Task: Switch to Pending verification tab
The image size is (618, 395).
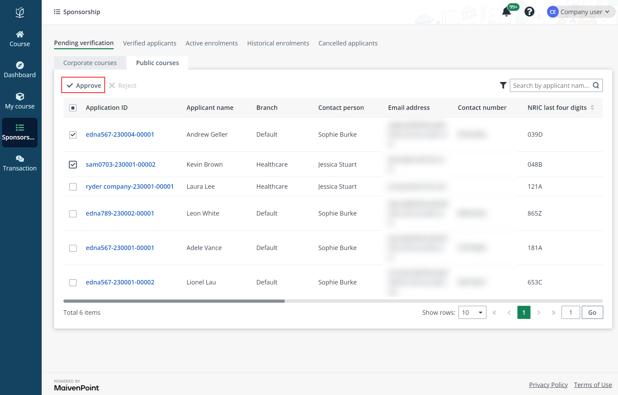Action: pyautogui.click(x=84, y=43)
